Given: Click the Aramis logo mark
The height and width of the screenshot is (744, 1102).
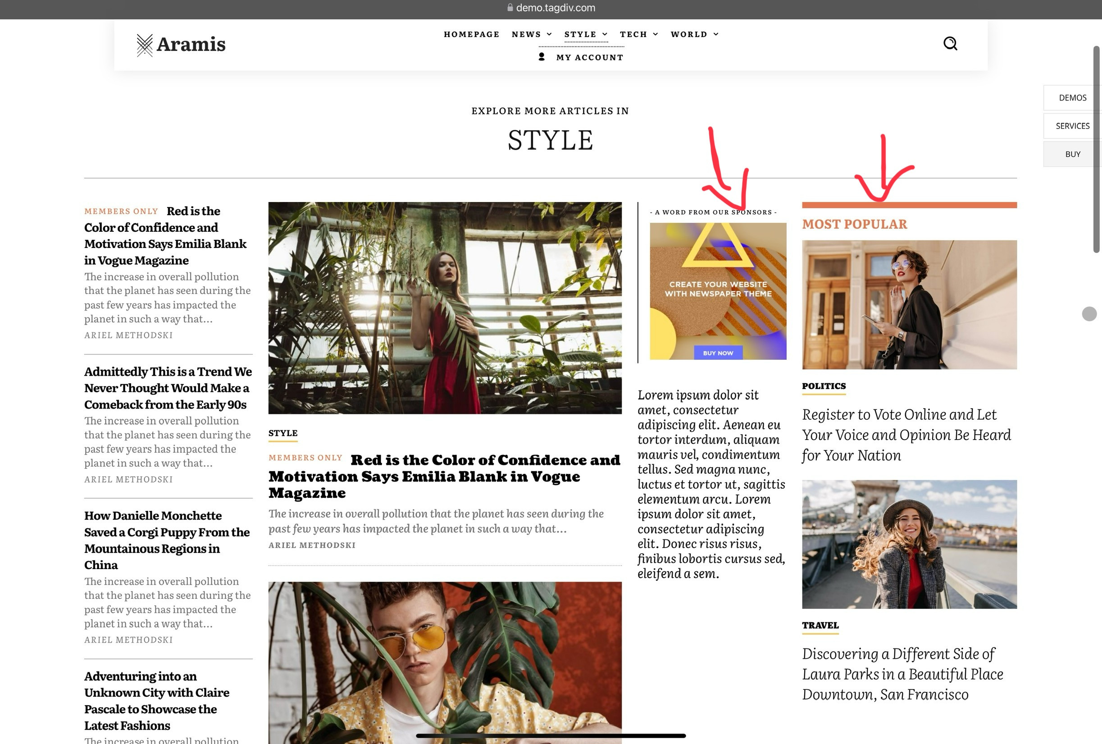Looking at the screenshot, I should click(145, 45).
